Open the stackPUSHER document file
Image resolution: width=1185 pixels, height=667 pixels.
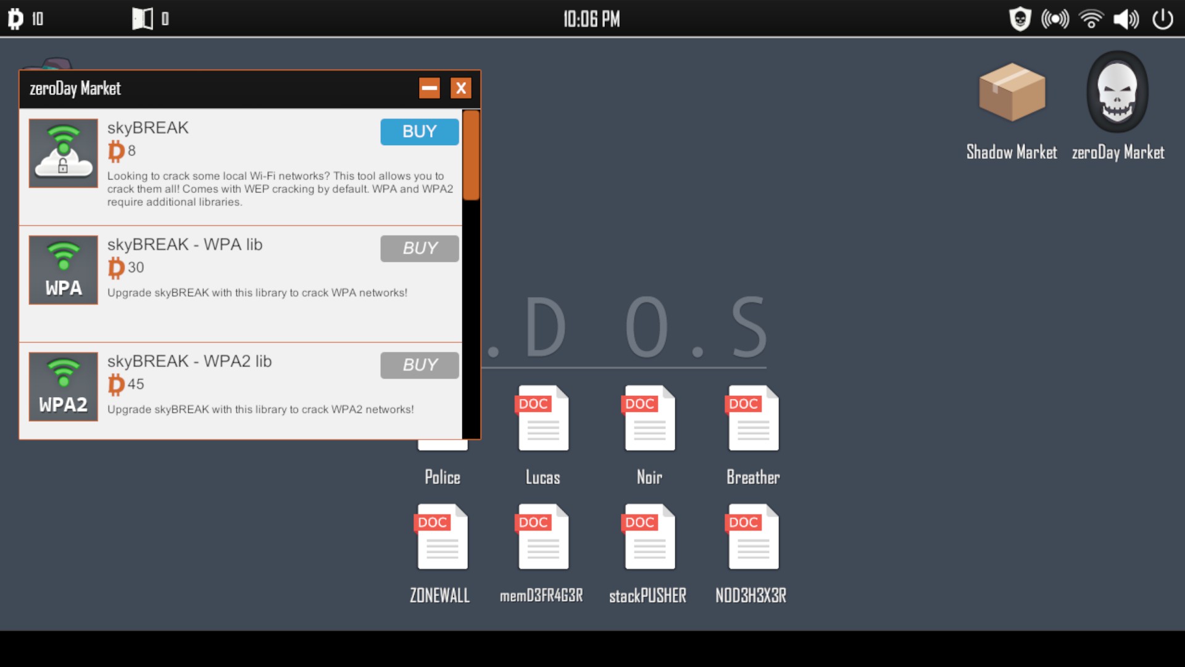[649, 537]
